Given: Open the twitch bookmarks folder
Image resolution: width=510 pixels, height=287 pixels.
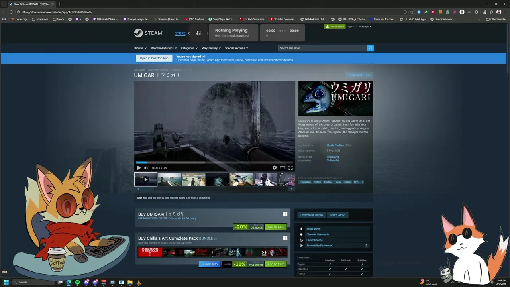Looking at the screenshot, I should 58,19.
